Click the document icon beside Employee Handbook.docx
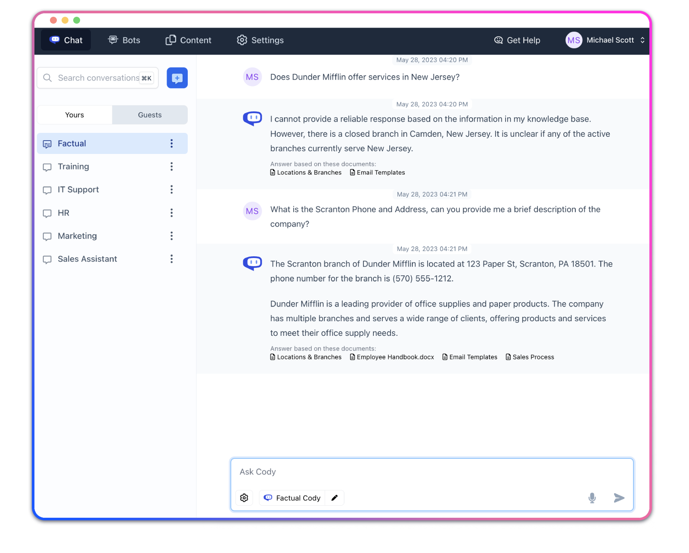 click(352, 357)
